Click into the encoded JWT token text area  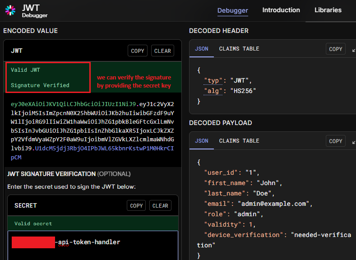click(92, 130)
